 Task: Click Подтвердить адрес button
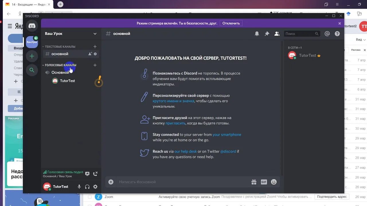click(x=332, y=197)
